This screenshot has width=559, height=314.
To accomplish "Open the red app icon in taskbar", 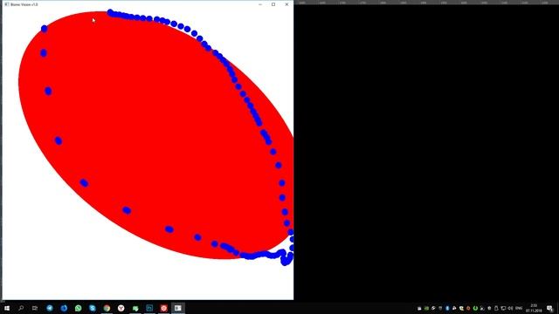I will pyautogui.click(x=163, y=308).
